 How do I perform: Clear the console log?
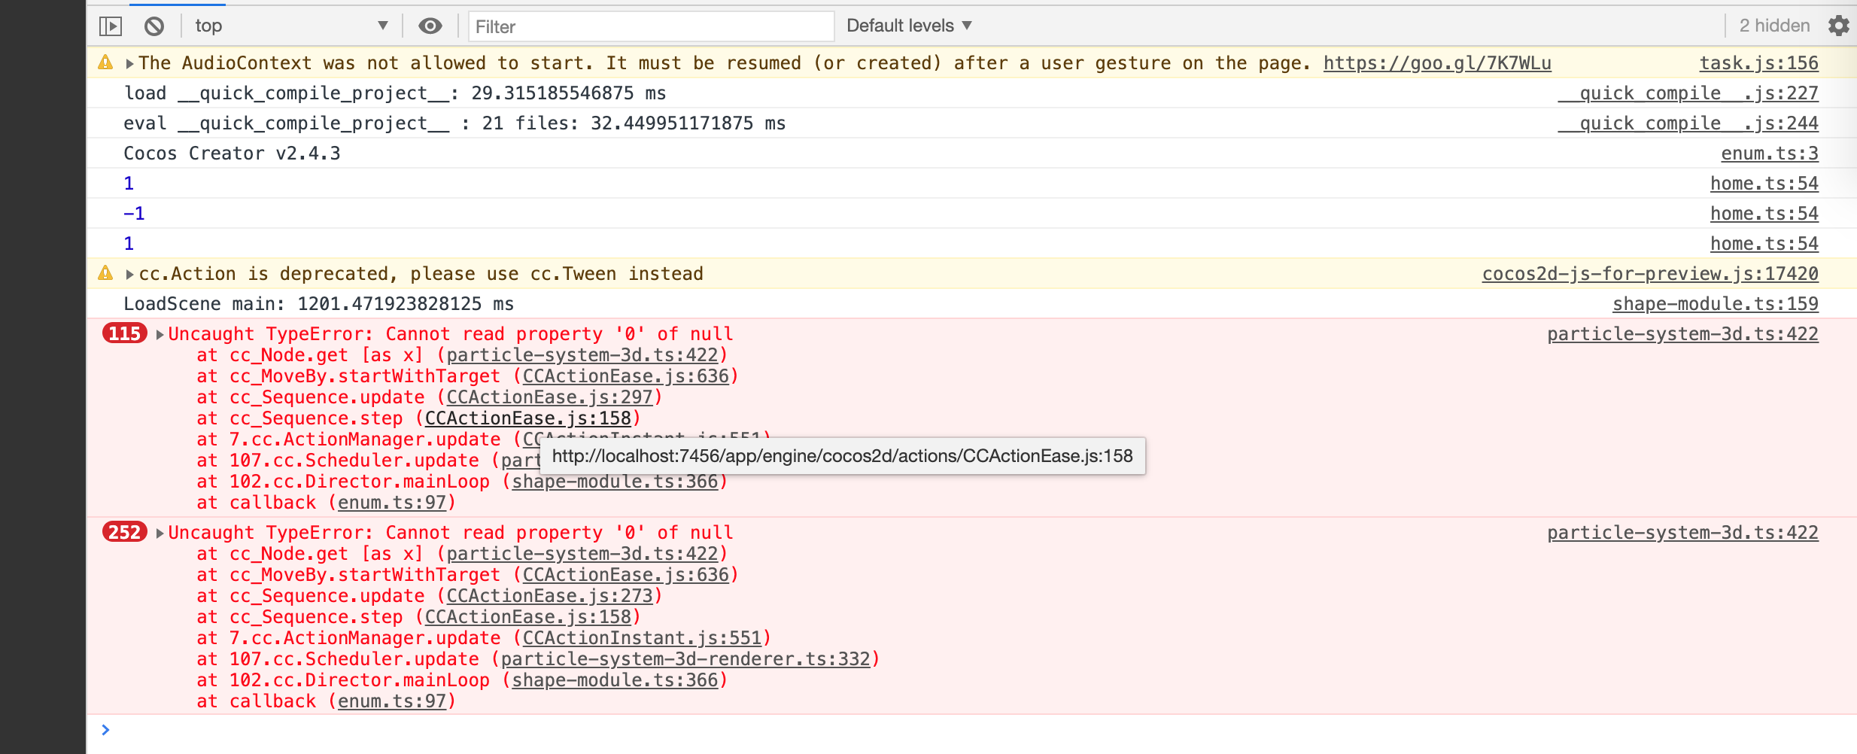(154, 26)
